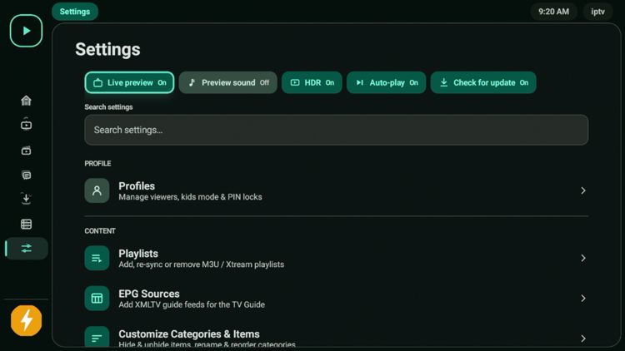Click 'Add, re-sync or remove M3U / Xtream playlists'
This screenshot has height=351, width=625.
tap(202, 264)
